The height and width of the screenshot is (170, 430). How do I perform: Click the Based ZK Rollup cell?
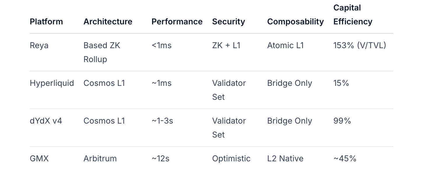[102, 53]
